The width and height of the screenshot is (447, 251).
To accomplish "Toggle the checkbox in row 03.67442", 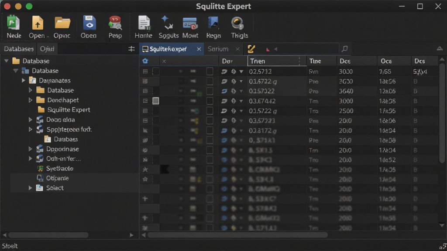I will (210, 101).
